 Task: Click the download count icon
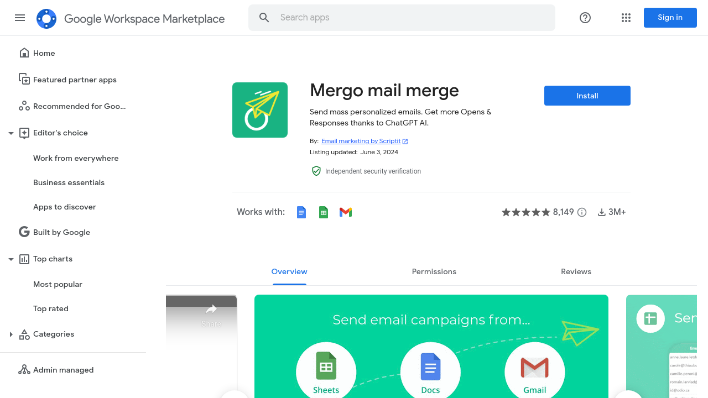pyautogui.click(x=602, y=212)
